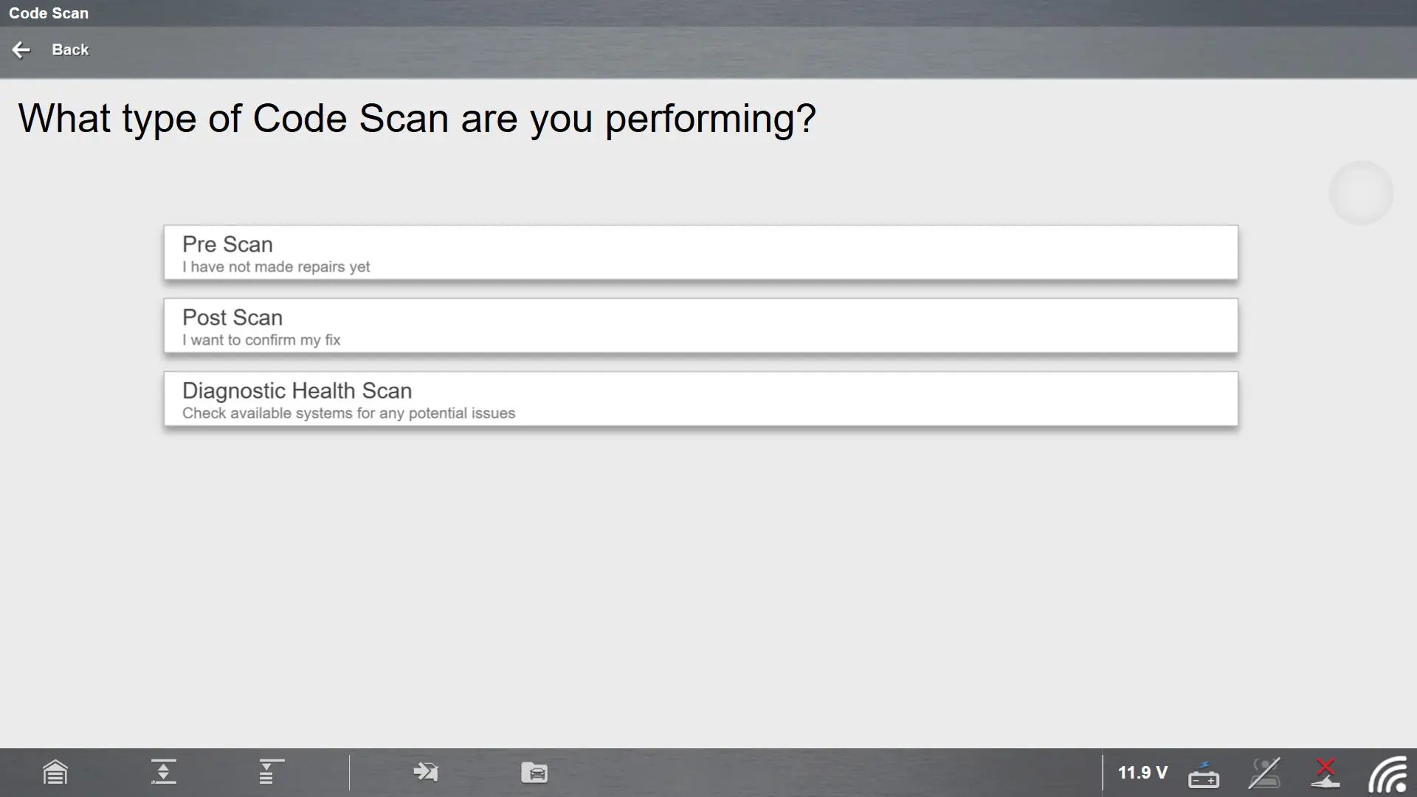
Task: Click the Back label in header
Action: pos(70,49)
